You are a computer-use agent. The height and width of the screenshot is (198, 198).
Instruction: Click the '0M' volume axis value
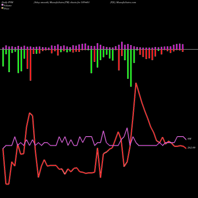coord(189,139)
